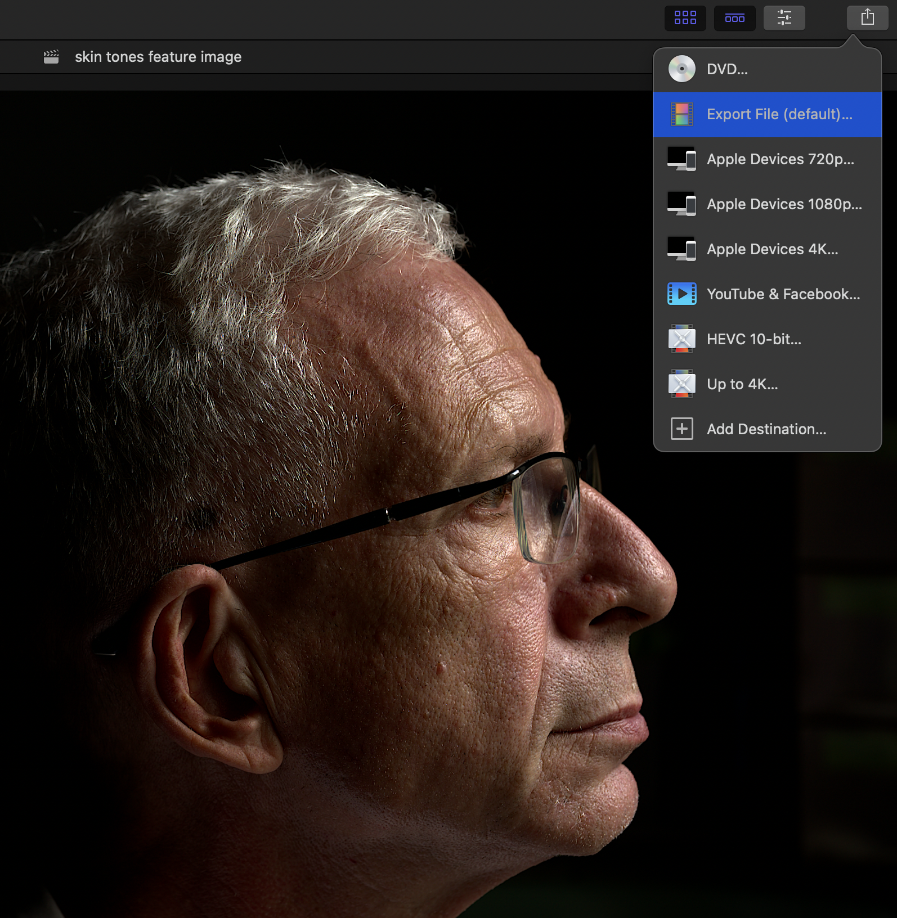Click Add Destination... entry

pyautogui.click(x=766, y=429)
